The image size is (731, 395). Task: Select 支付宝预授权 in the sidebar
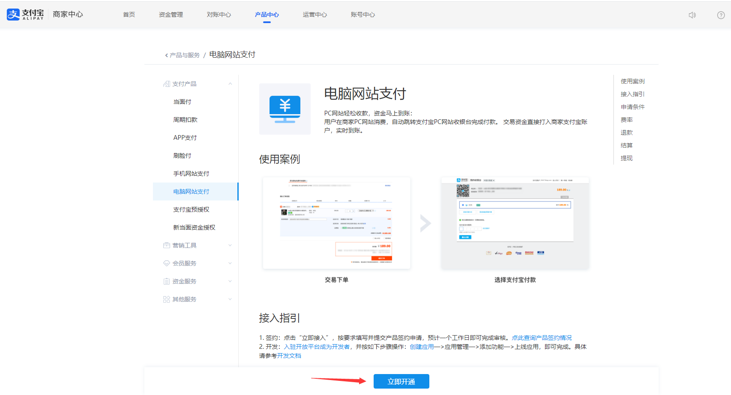click(195, 209)
